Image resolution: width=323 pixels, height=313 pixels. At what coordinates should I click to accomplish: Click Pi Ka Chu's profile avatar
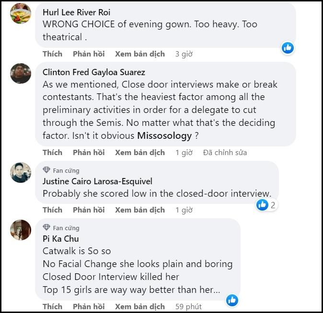tap(21, 230)
